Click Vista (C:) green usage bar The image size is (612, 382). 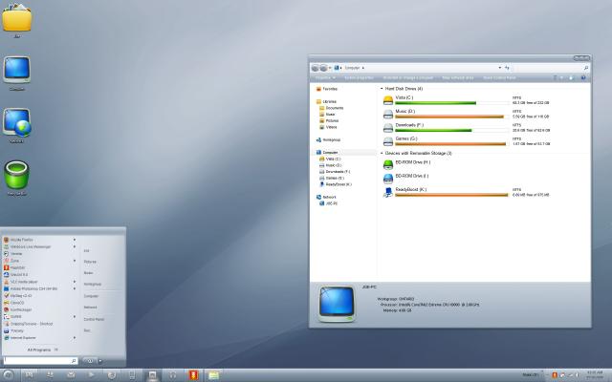click(x=452, y=103)
